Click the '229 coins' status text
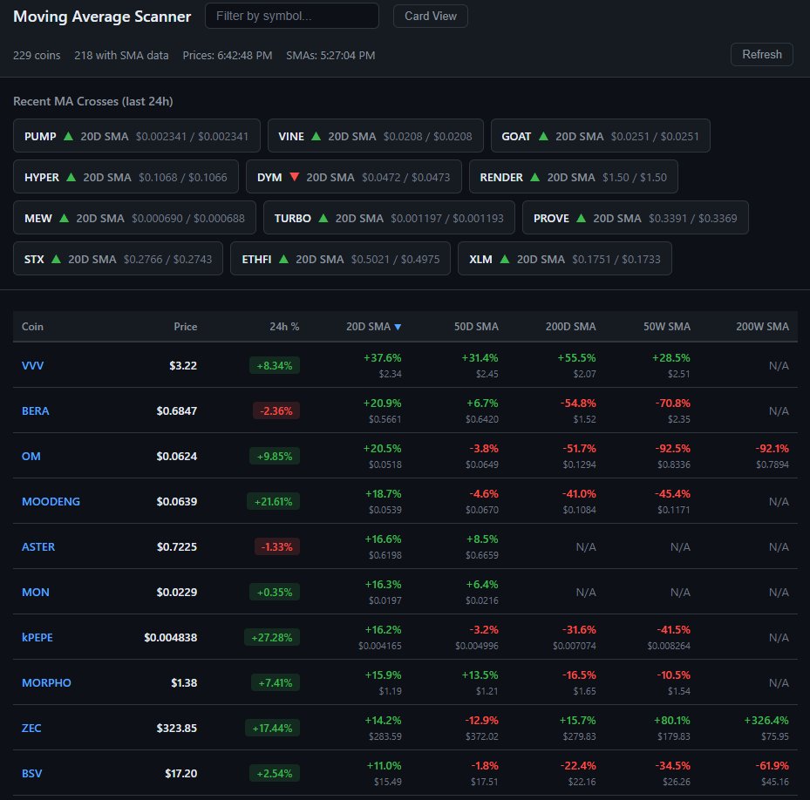Image resolution: width=810 pixels, height=800 pixels. (x=37, y=55)
